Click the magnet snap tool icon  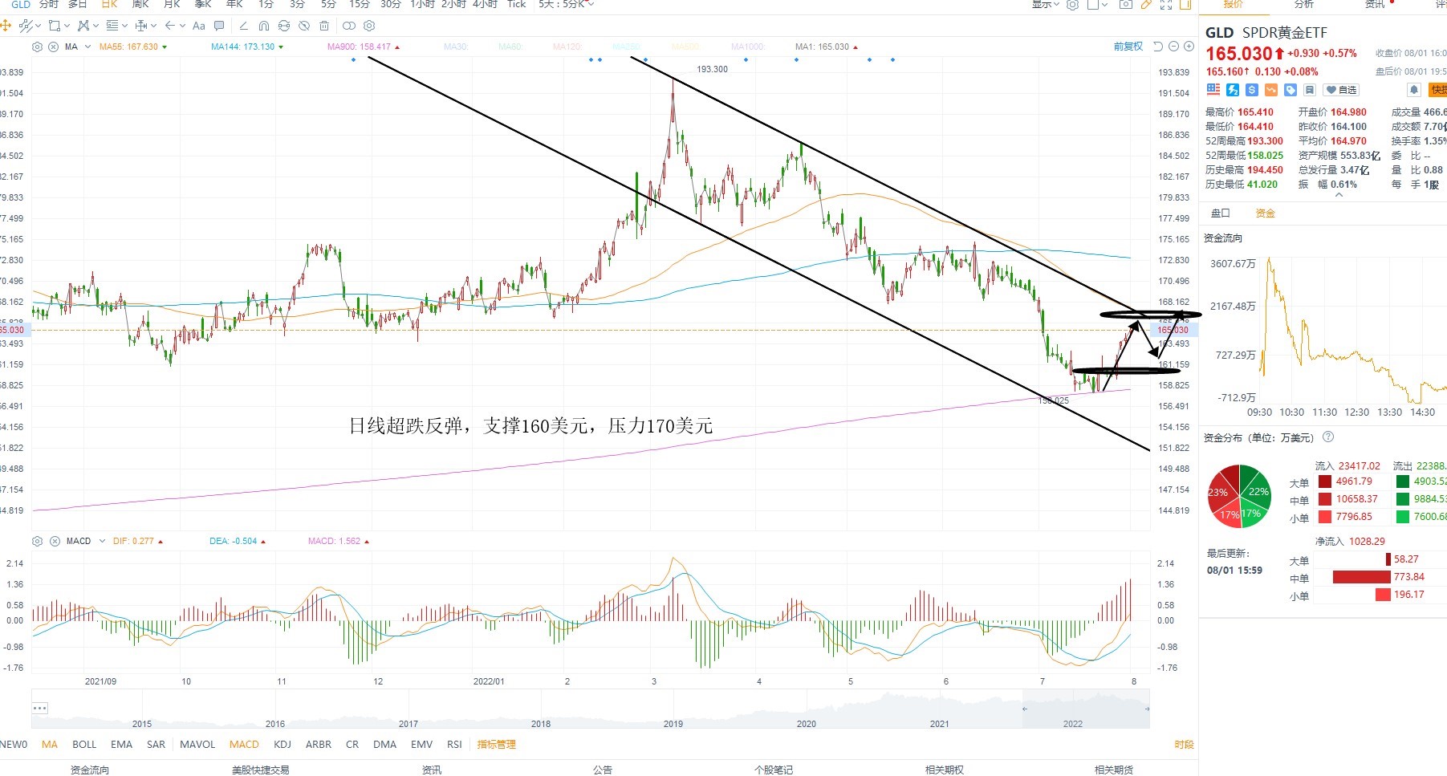263,26
